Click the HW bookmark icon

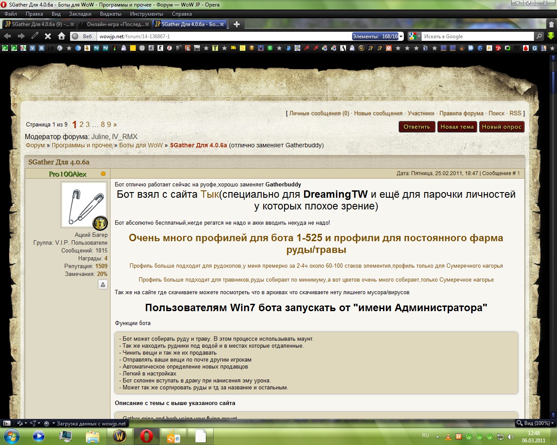pos(516,48)
